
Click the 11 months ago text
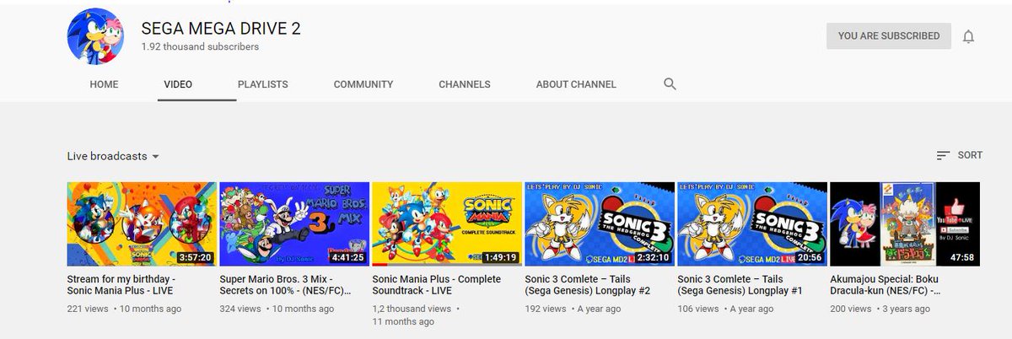point(404,321)
